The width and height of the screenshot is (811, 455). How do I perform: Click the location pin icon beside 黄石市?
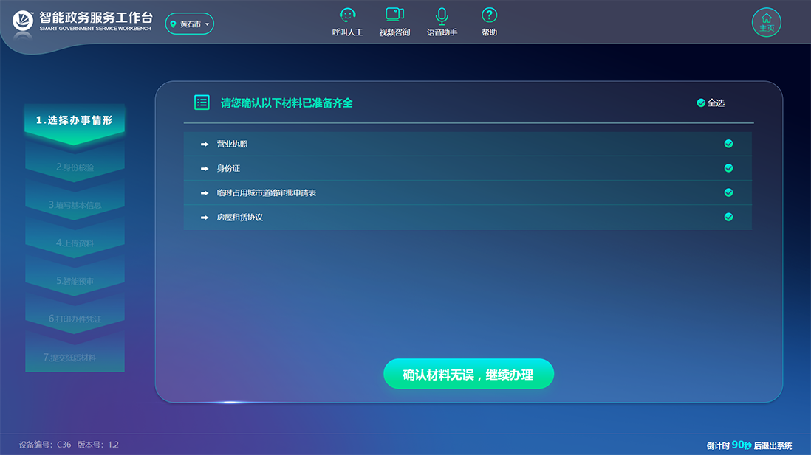tap(174, 24)
